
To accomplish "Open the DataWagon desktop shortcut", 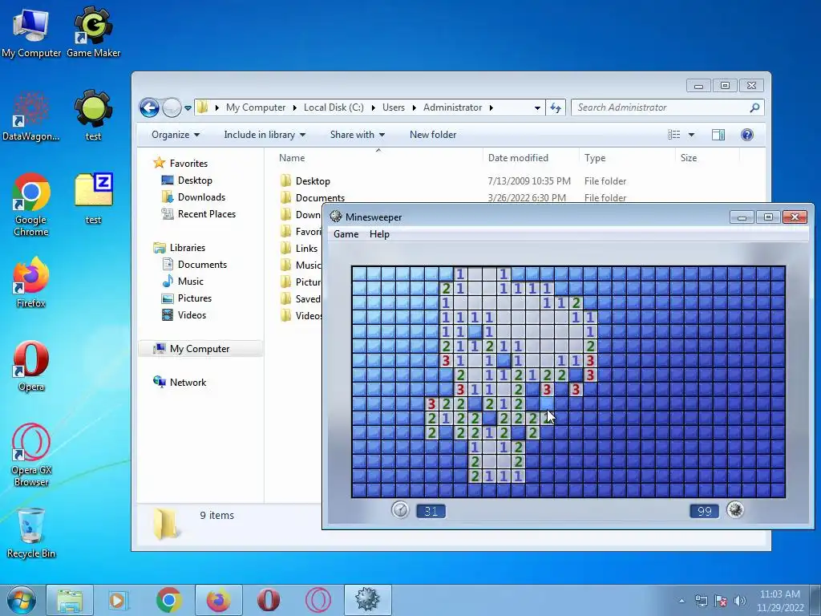I will [31, 116].
